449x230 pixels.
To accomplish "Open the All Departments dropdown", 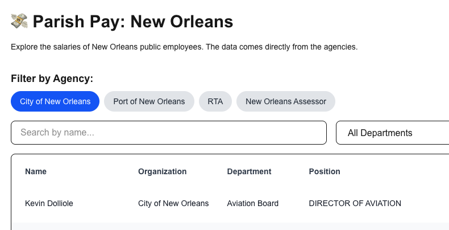I will (x=392, y=133).
